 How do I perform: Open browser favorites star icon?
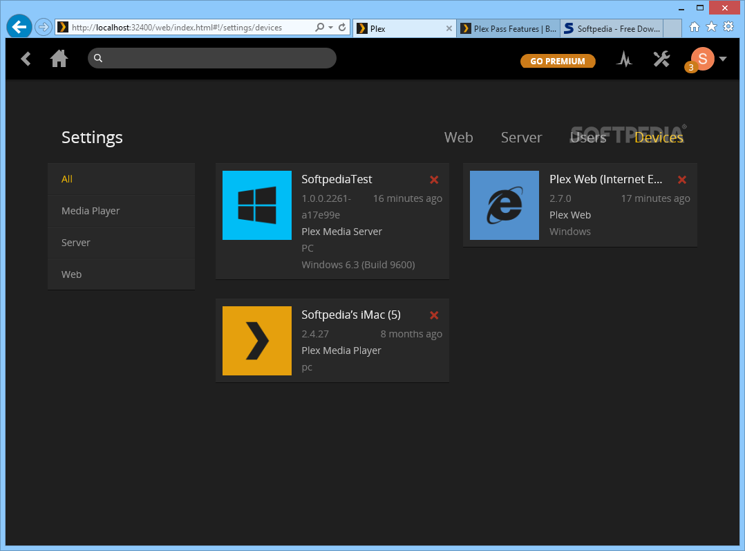tap(711, 27)
